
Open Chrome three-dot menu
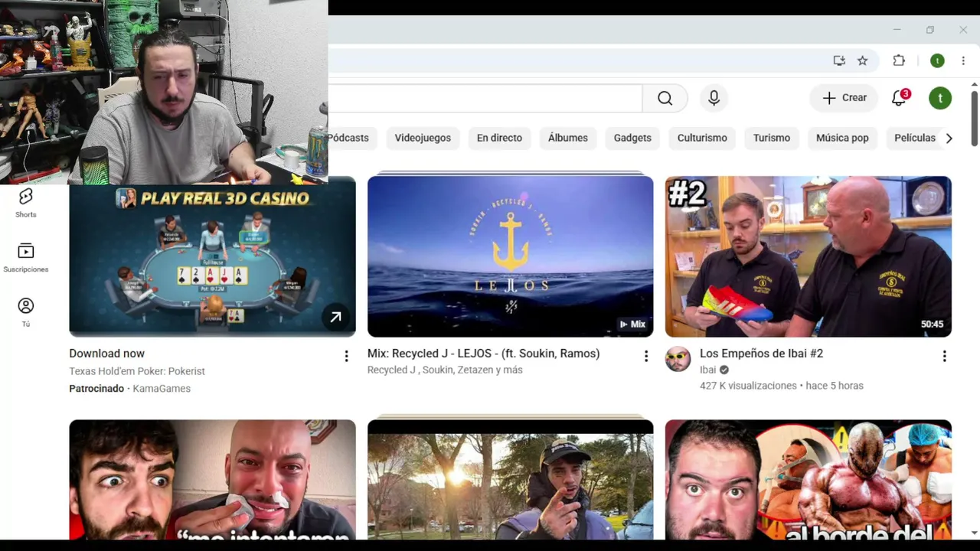(963, 60)
